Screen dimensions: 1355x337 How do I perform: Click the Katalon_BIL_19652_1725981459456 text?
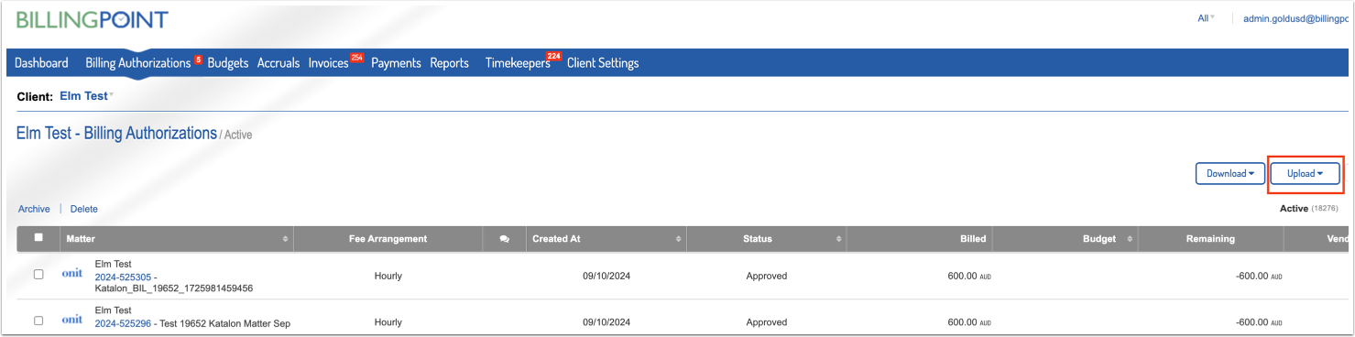[x=174, y=288]
